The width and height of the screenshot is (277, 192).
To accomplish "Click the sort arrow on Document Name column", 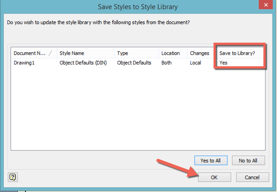I will click(x=50, y=53).
